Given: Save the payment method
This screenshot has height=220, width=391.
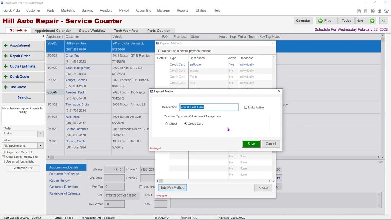Looking at the screenshot, I should [x=251, y=144].
